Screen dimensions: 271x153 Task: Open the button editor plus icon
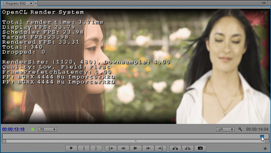pyautogui.click(x=265, y=148)
